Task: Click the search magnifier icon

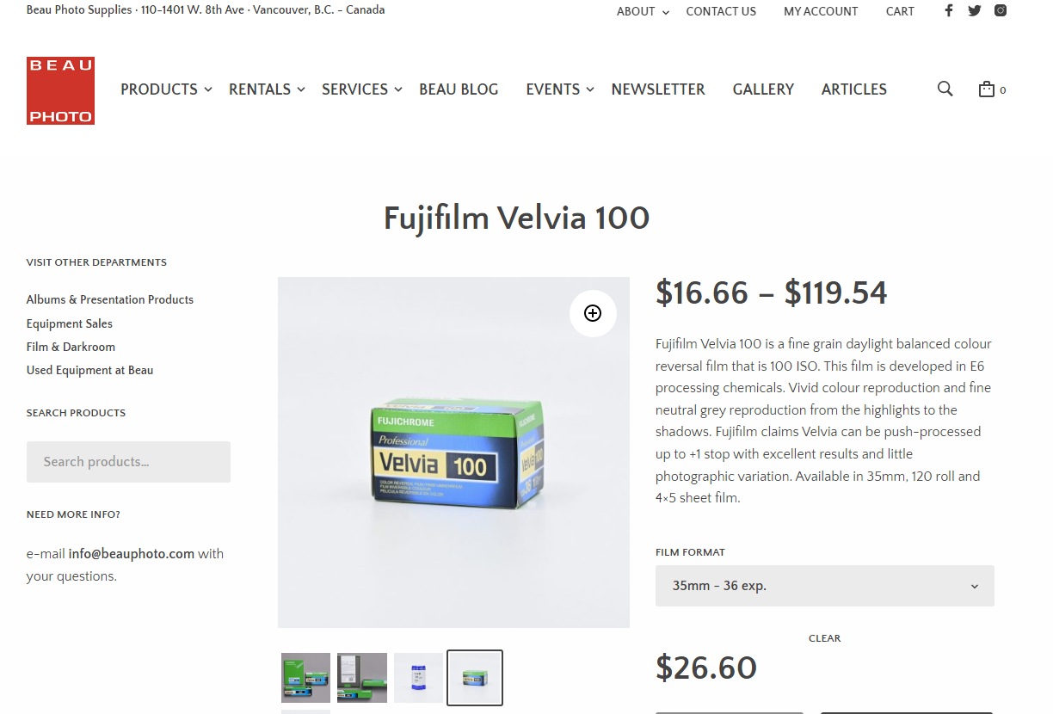Action: click(945, 89)
